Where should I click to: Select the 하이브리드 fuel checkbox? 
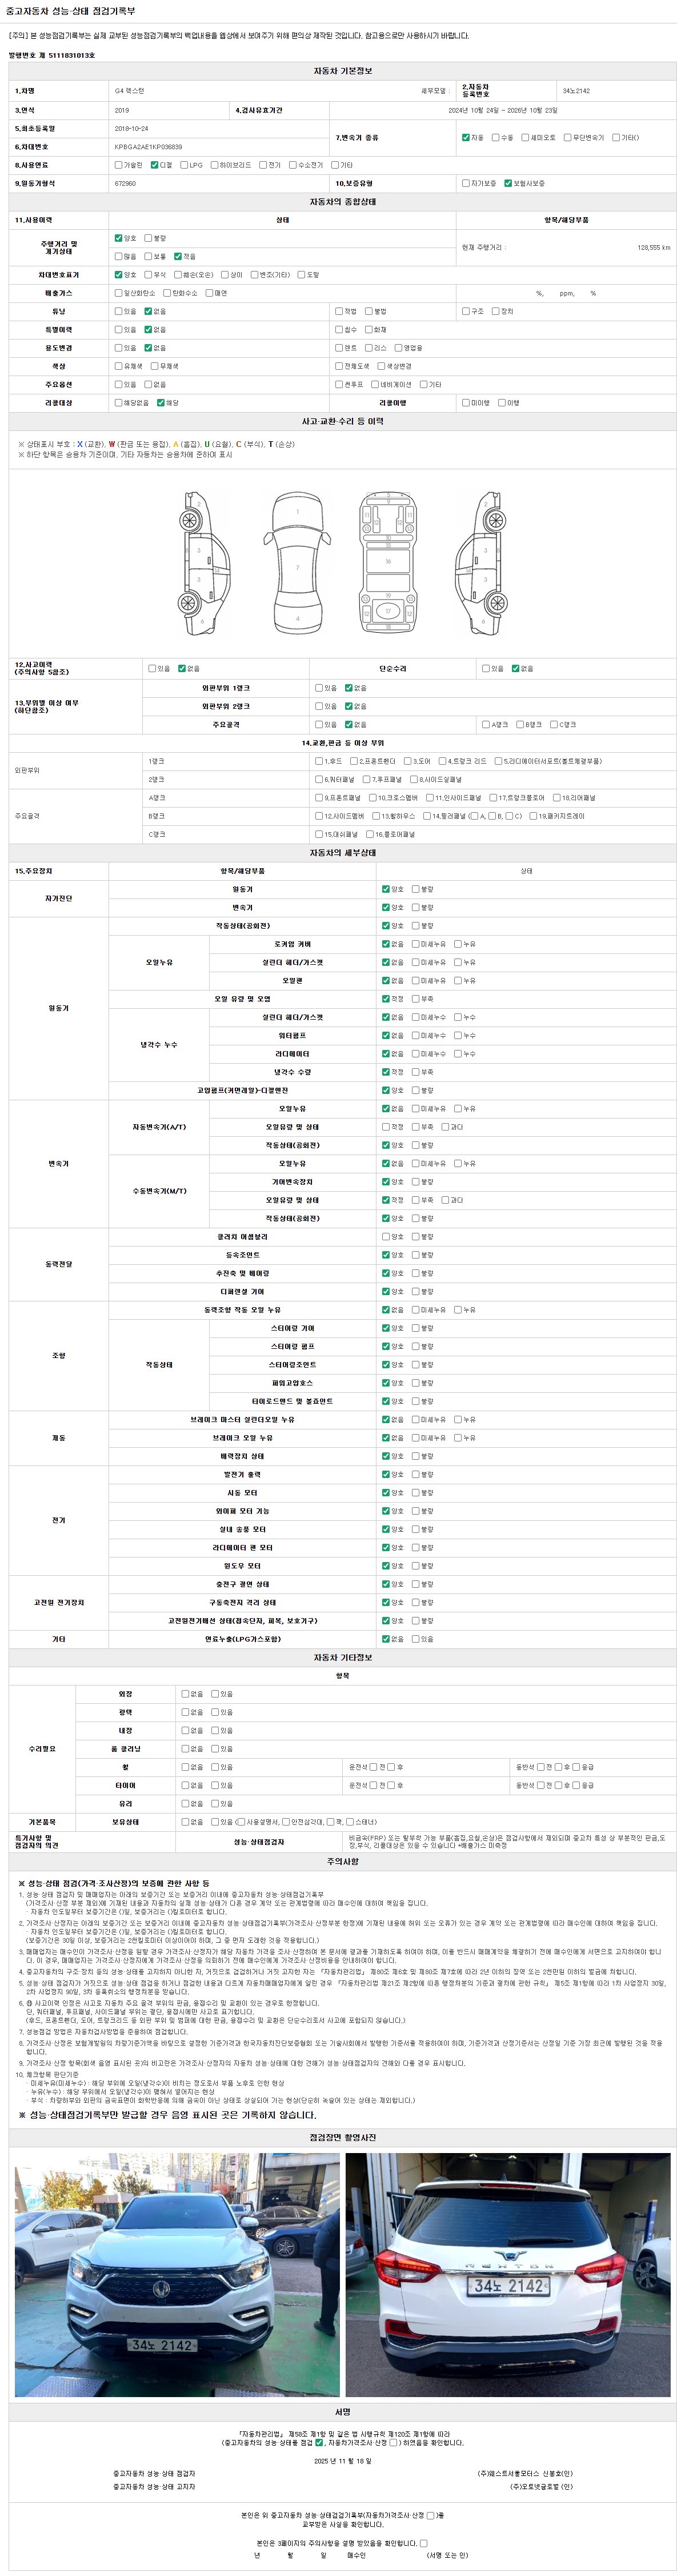coord(214,165)
